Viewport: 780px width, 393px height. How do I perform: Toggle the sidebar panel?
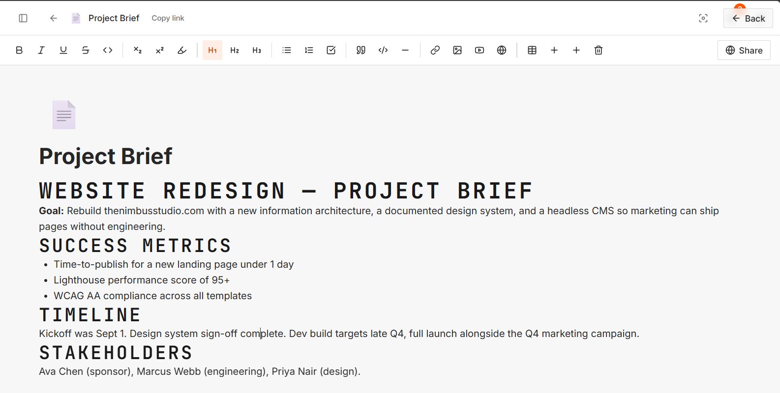[x=23, y=18]
